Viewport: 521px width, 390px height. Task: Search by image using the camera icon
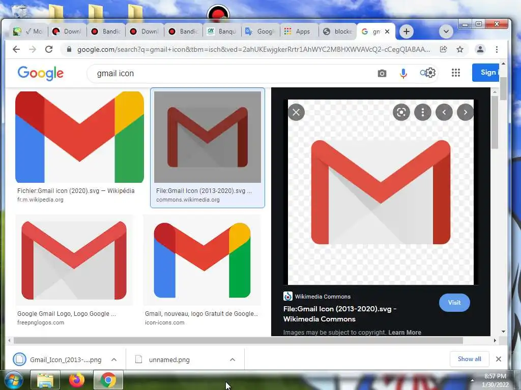(x=382, y=73)
